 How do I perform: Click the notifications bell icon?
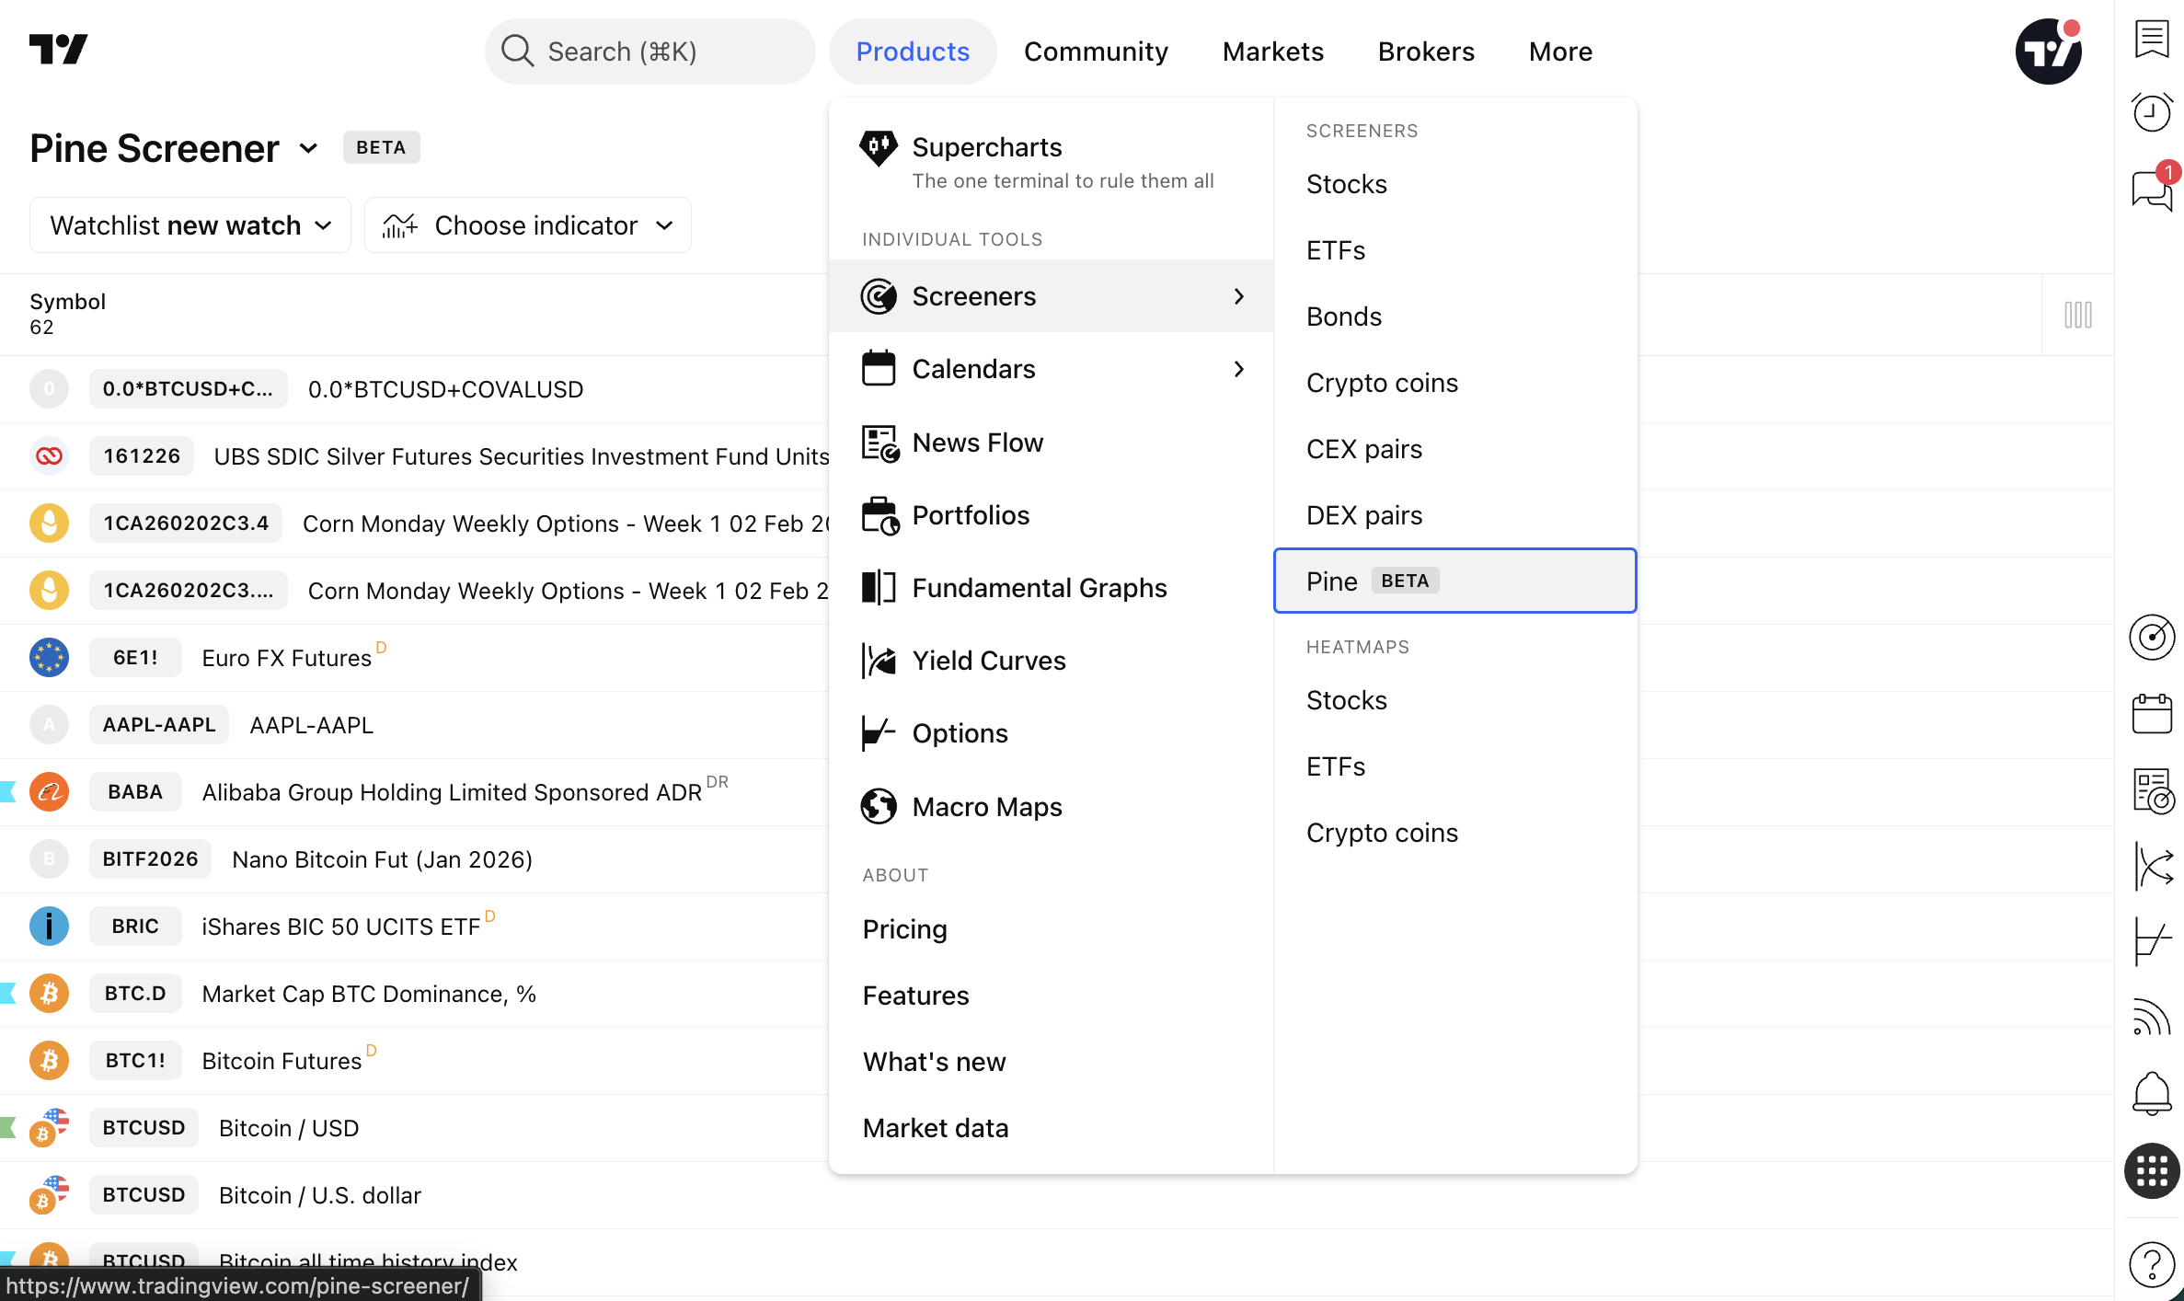2151,1093
